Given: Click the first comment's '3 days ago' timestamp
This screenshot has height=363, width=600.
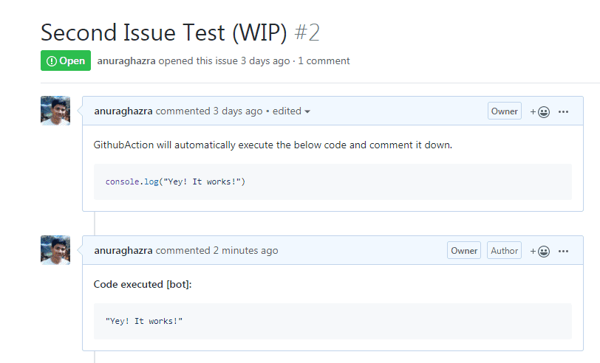Looking at the screenshot, I should [x=238, y=111].
